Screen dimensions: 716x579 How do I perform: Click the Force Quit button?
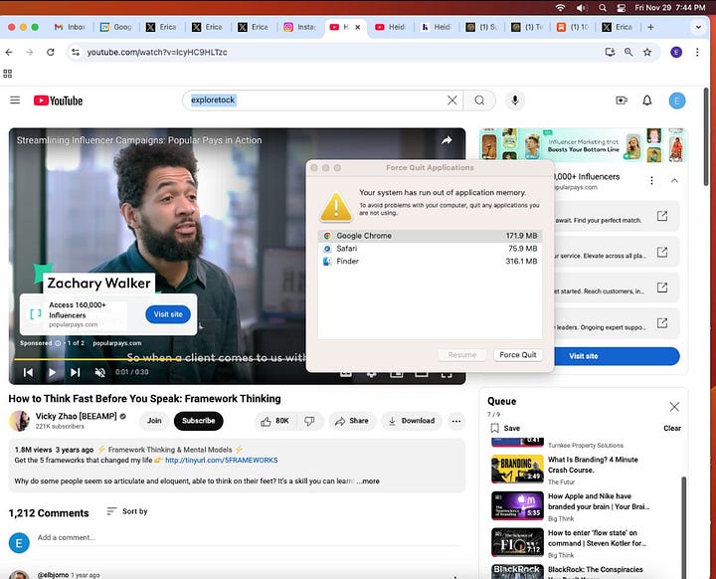tap(518, 355)
